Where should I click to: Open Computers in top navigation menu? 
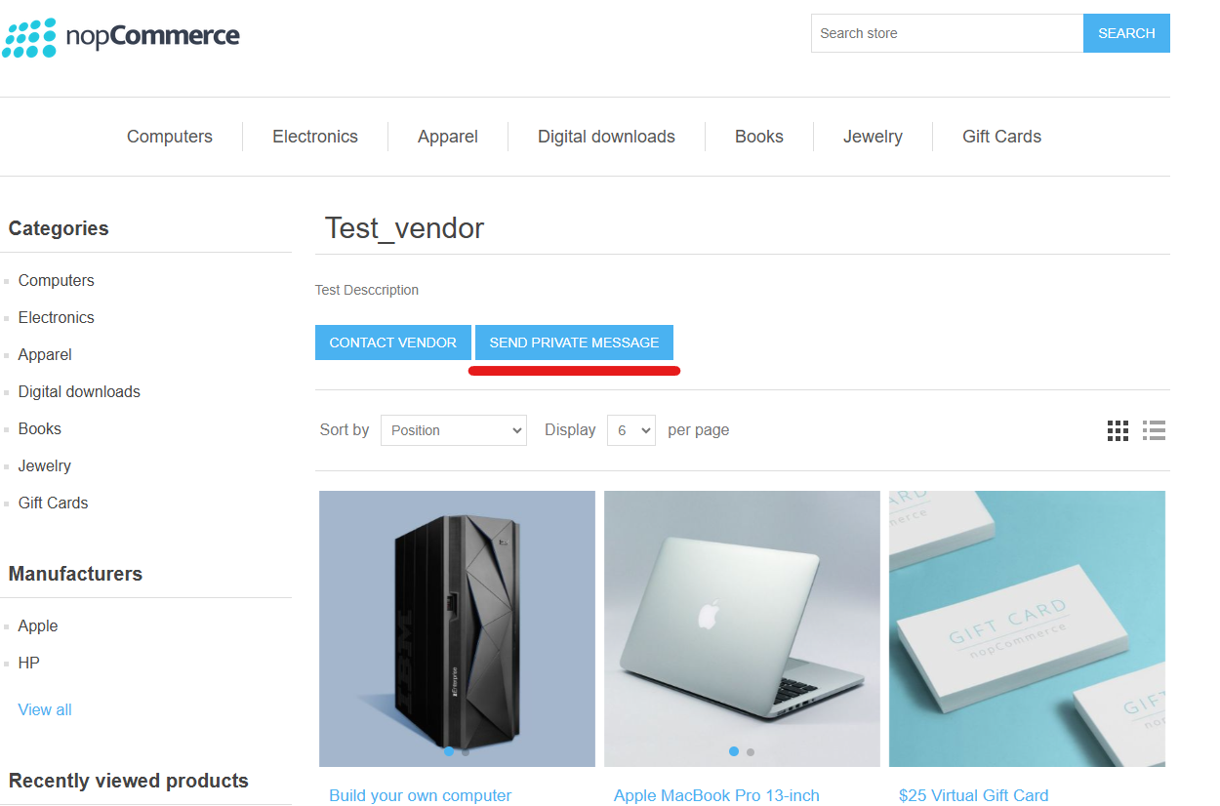point(169,137)
